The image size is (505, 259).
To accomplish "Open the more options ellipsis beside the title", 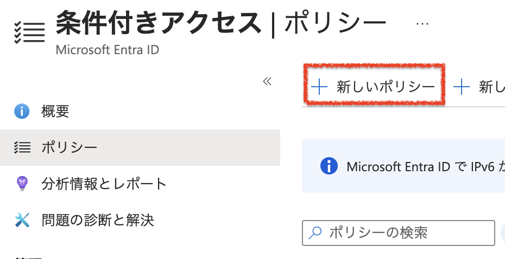I will point(422,24).
